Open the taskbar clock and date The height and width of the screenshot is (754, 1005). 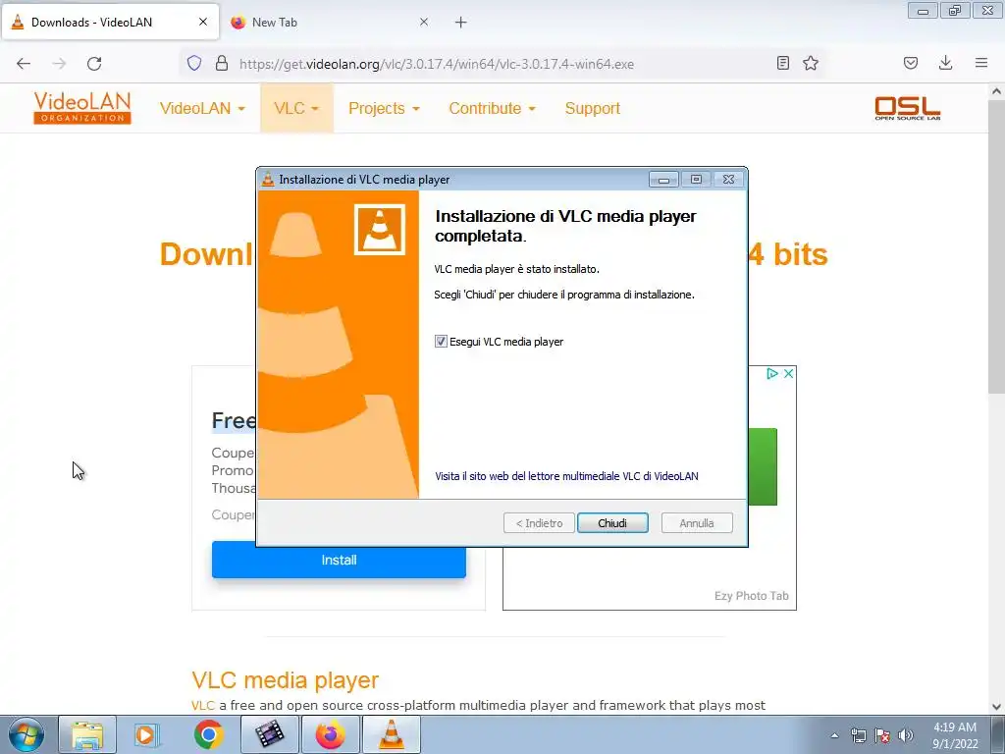pyautogui.click(x=955, y=735)
